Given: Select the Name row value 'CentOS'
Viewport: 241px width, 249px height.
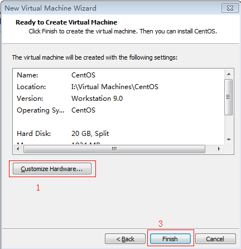Looking at the screenshot, I should pyautogui.click(x=83, y=75).
